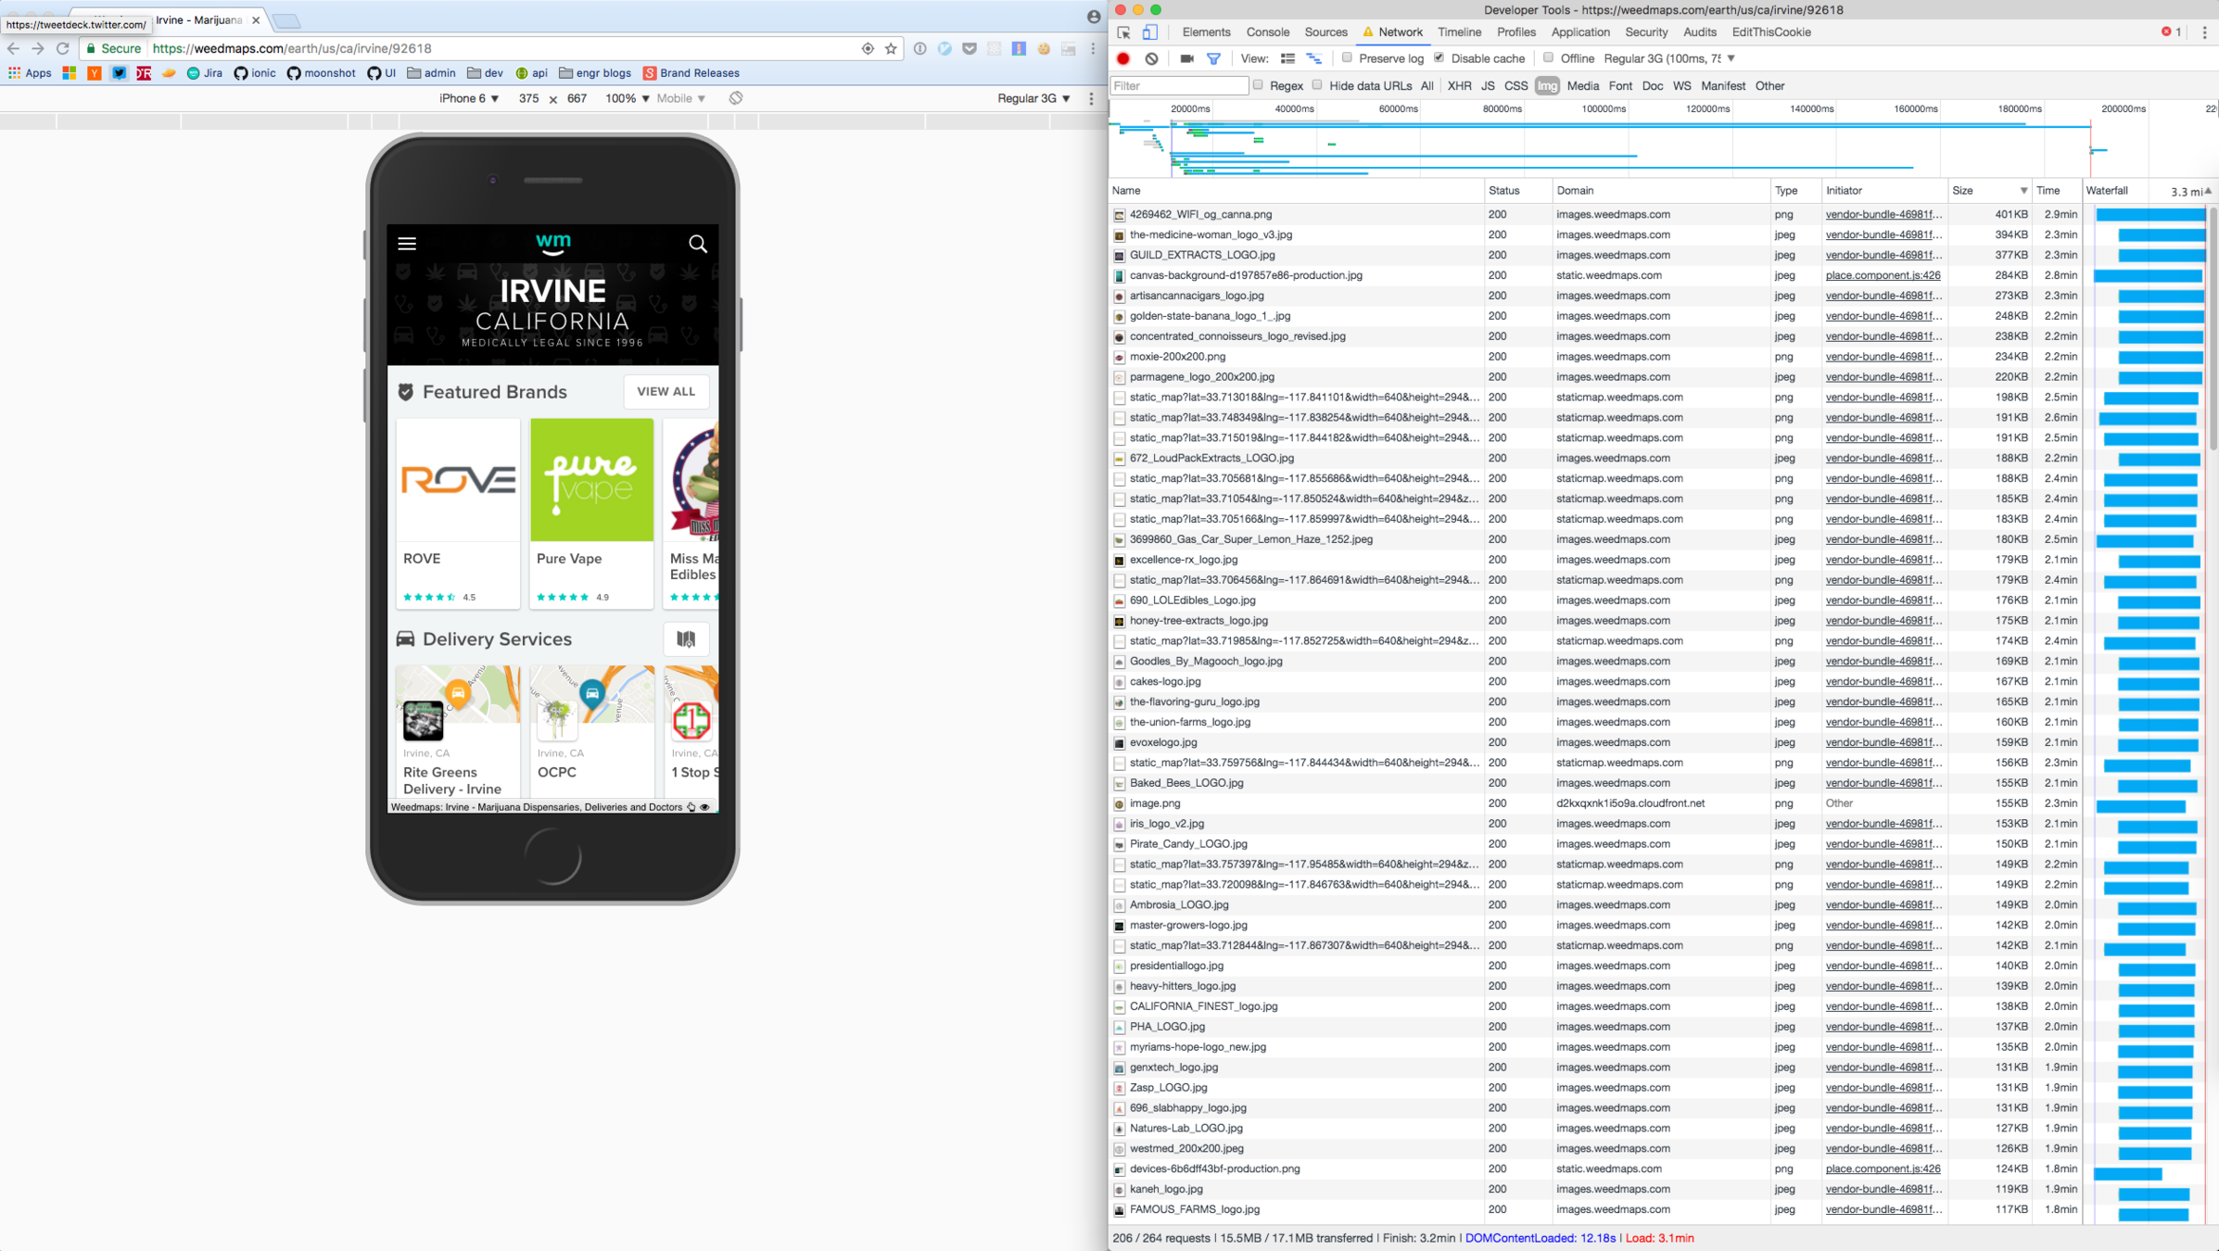Click the Filter text field
2219x1251 pixels.
click(1178, 85)
